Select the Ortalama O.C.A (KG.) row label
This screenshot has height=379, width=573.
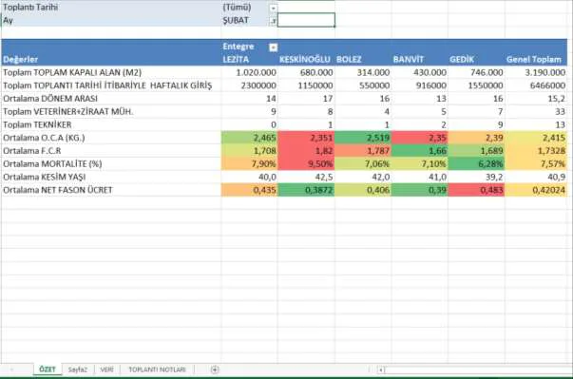[x=111, y=138]
